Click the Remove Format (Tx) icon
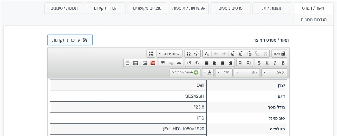337x136 pixels. [207, 54]
